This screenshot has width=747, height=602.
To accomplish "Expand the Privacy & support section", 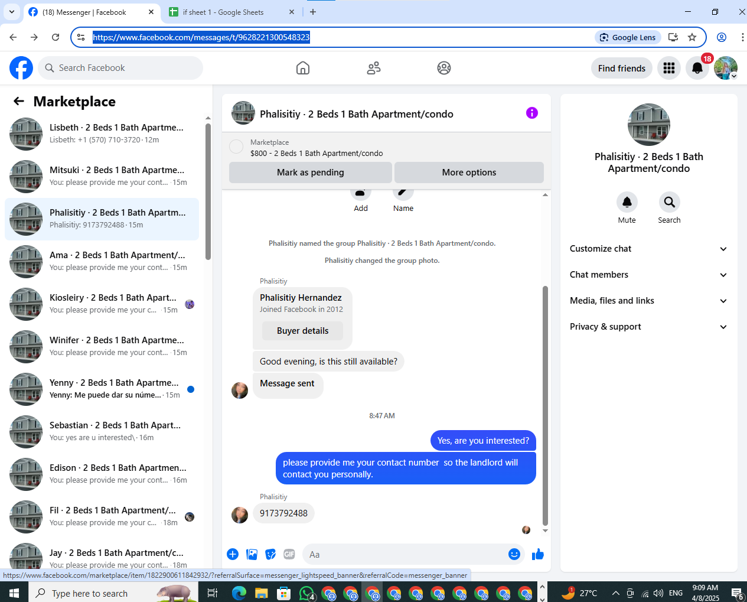I will tap(648, 327).
